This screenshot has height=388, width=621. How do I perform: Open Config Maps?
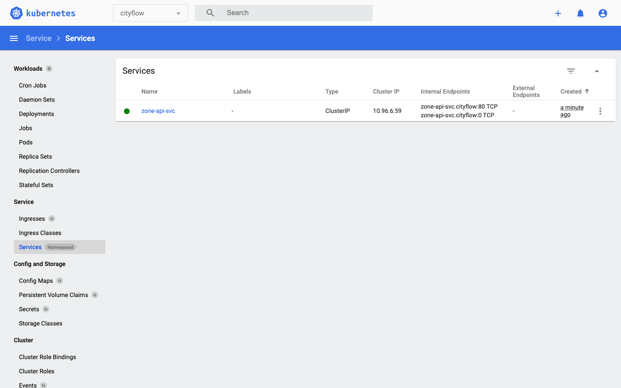coord(36,281)
